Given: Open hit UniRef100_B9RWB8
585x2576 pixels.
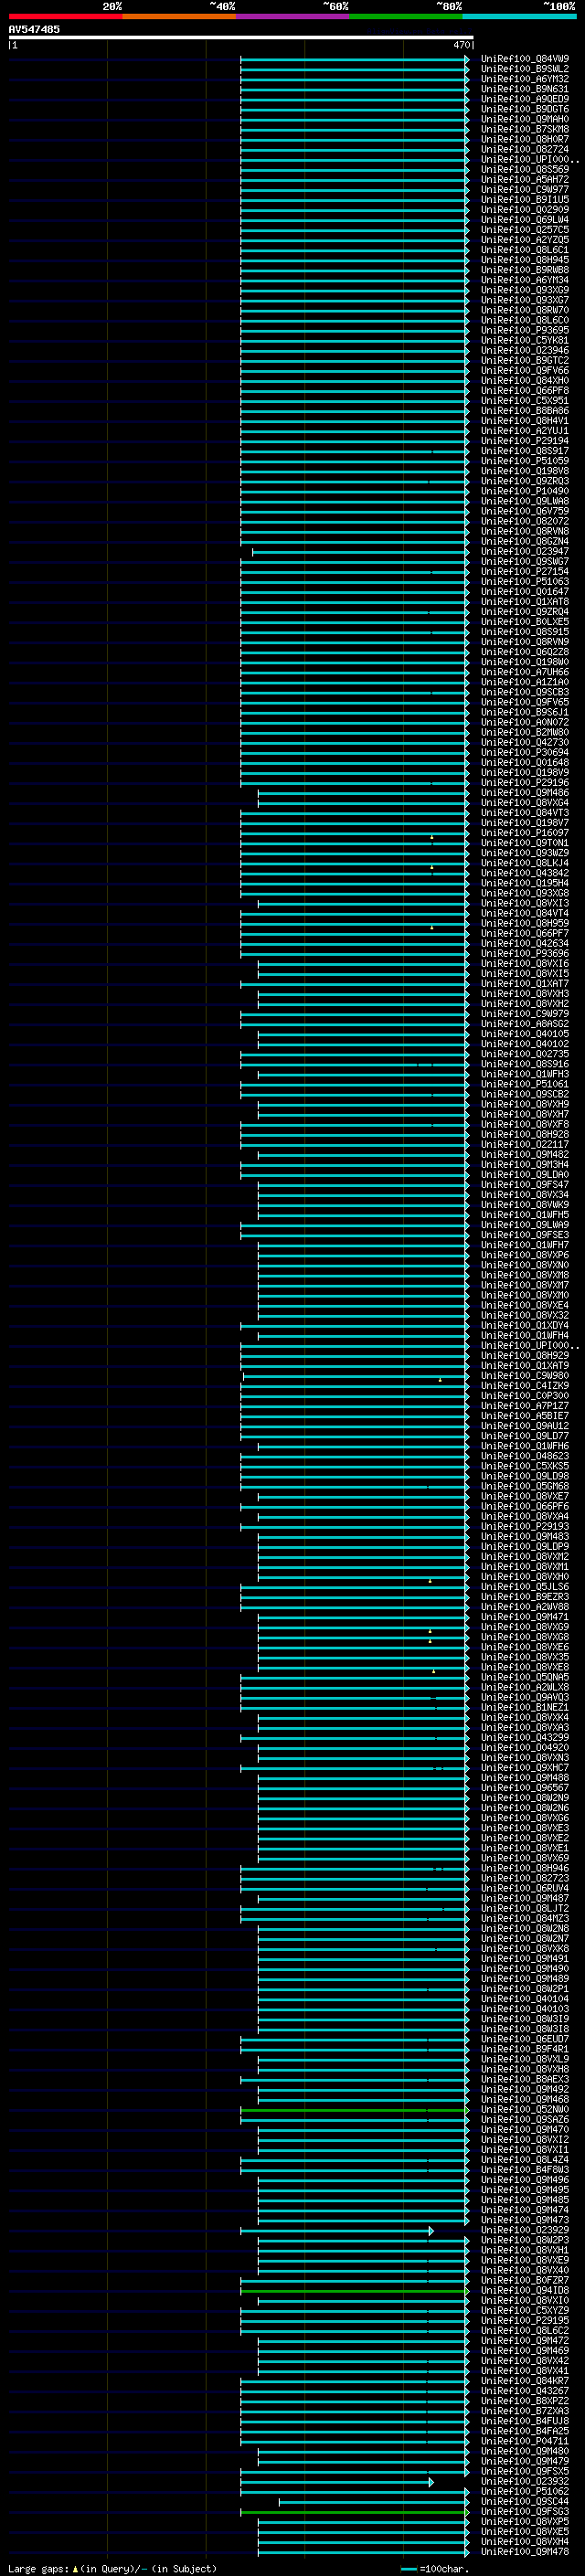Looking at the screenshot, I should (x=524, y=270).
